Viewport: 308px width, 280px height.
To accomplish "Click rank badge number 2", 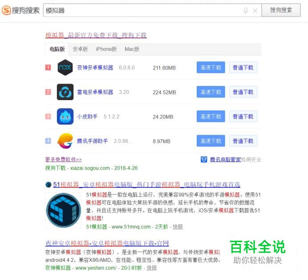I will click(x=48, y=92).
